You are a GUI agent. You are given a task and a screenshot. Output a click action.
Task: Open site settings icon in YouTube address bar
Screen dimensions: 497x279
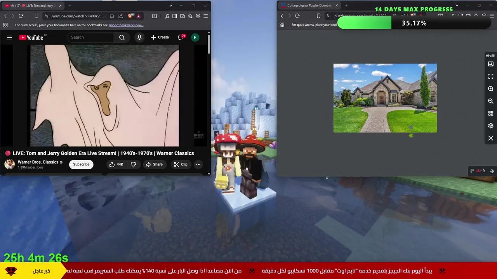[x=47, y=16]
